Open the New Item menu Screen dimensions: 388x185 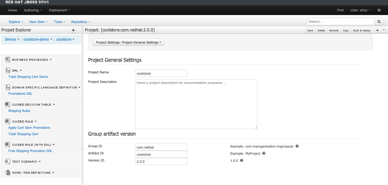pyautogui.click(x=39, y=22)
